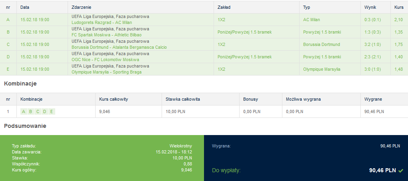Select combination badge E
Image resolution: width=408 pixels, height=181 pixels.
click(52, 112)
